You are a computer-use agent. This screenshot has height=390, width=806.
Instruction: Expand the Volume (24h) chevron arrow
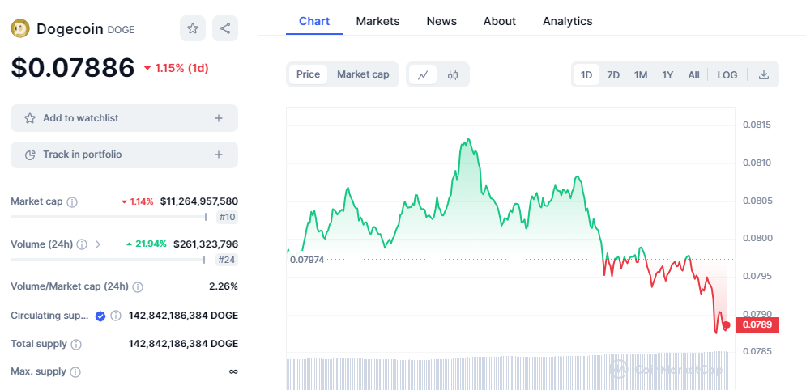coord(98,244)
